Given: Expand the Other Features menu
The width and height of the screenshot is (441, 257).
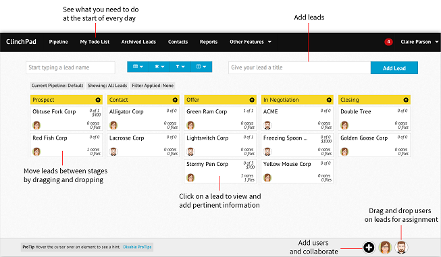Looking at the screenshot, I should [x=251, y=42].
